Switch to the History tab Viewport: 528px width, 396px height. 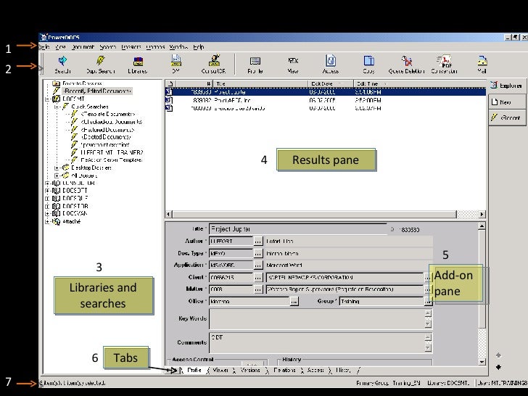(x=343, y=370)
